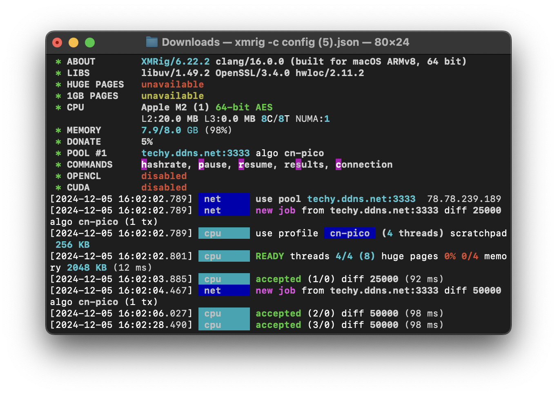Click the 'disabled' value next to OPENCL

click(164, 176)
